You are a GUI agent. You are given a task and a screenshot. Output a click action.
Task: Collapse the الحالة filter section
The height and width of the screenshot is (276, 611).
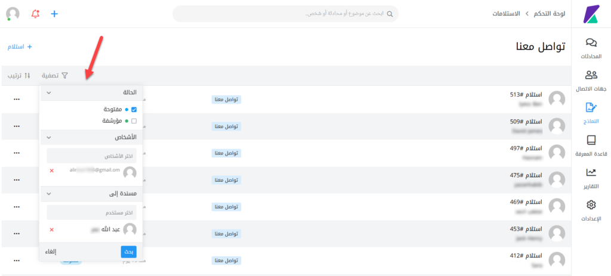(49, 93)
